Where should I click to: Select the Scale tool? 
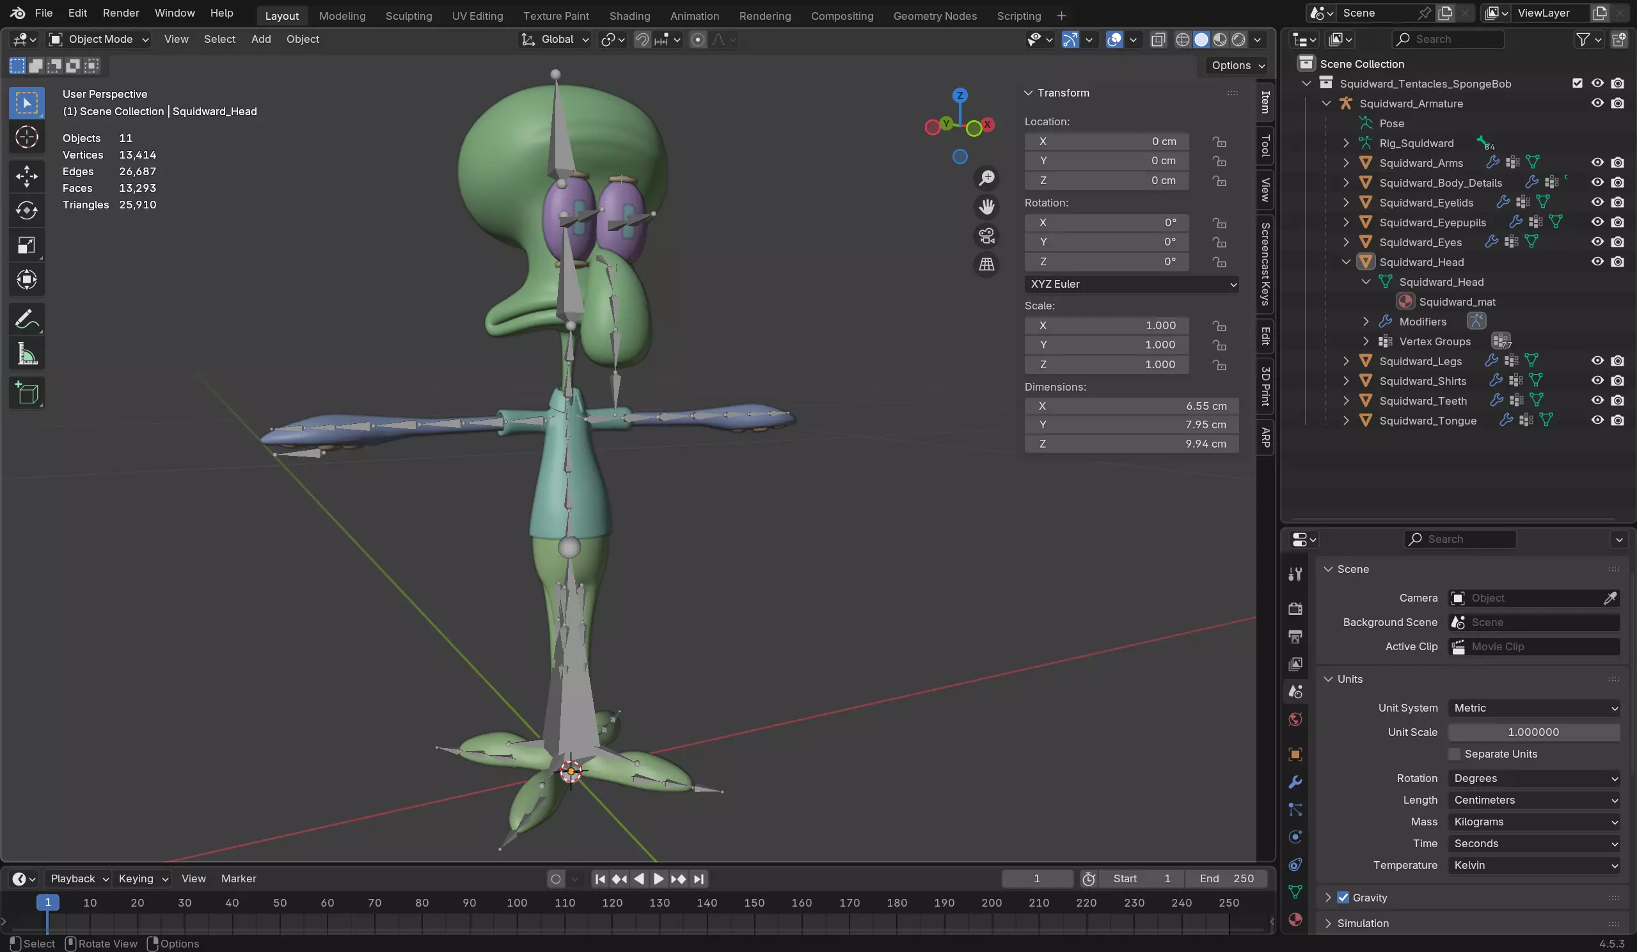[27, 246]
